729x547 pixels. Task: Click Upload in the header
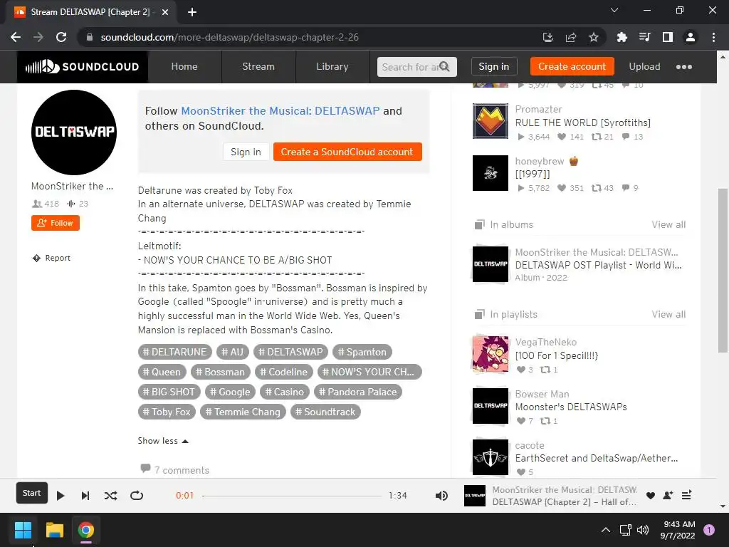click(x=644, y=66)
